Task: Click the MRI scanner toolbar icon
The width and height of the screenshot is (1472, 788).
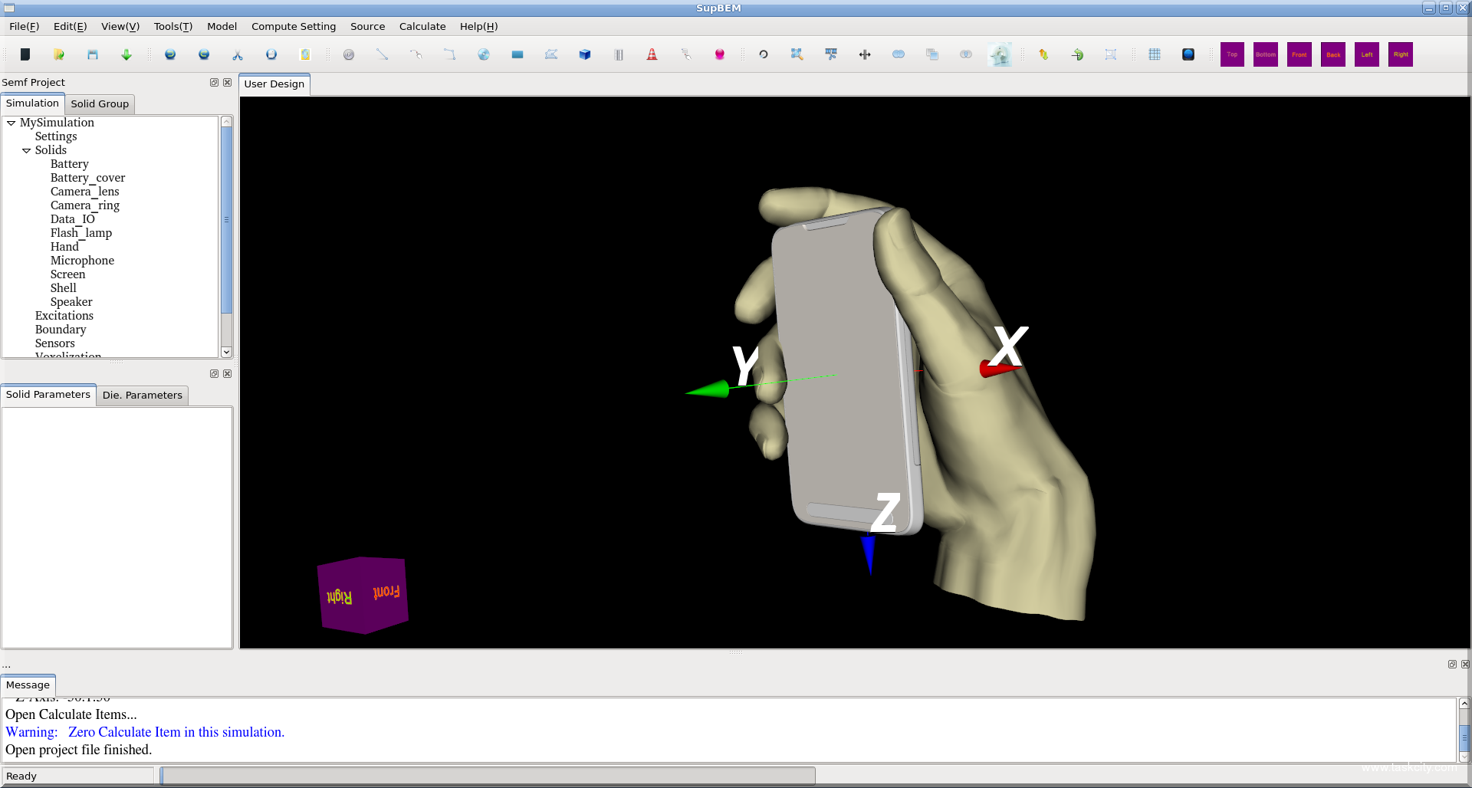Action: [x=1000, y=54]
